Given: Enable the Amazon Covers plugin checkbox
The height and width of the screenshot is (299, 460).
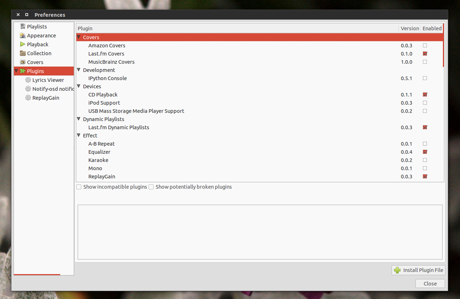Looking at the screenshot, I should click(x=425, y=46).
